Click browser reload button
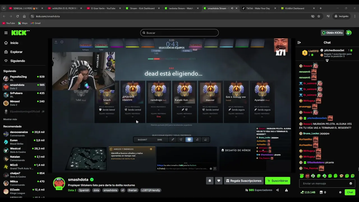This screenshot has height=202, width=359. [17, 16]
